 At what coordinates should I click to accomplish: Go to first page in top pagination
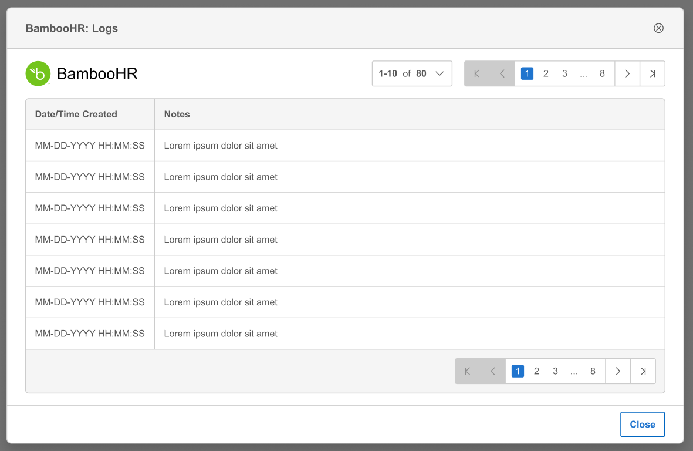(x=477, y=73)
